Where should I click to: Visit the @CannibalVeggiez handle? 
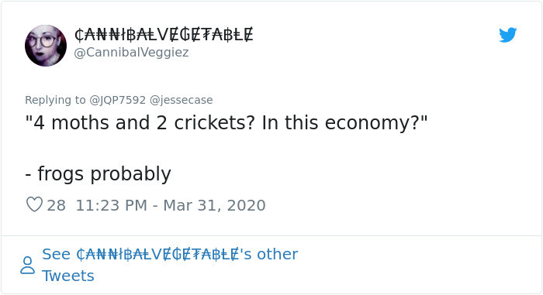tap(132, 53)
